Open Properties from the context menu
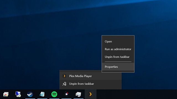Screen dimensions: 177x99 pyautogui.click(x=118, y=67)
